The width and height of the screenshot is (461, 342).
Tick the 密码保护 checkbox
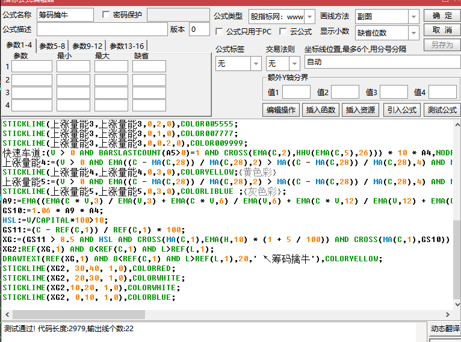pyautogui.click(x=106, y=14)
